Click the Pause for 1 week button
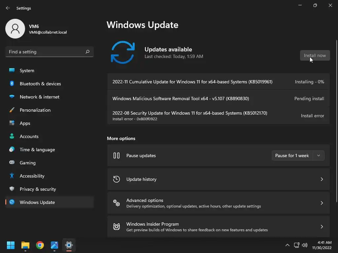338x253 pixels. pos(292,155)
